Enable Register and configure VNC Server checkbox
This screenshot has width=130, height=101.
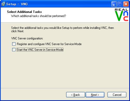(x=14, y=44)
